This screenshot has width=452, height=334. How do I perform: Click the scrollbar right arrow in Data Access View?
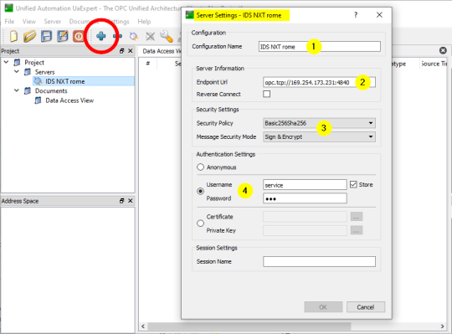pos(442,326)
